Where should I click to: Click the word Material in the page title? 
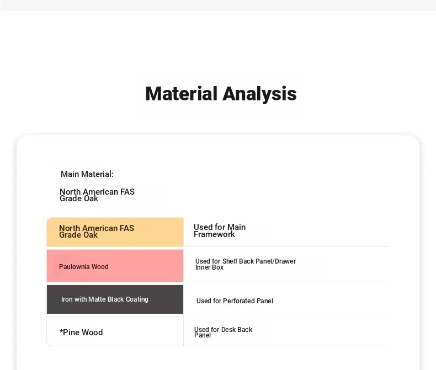point(181,94)
